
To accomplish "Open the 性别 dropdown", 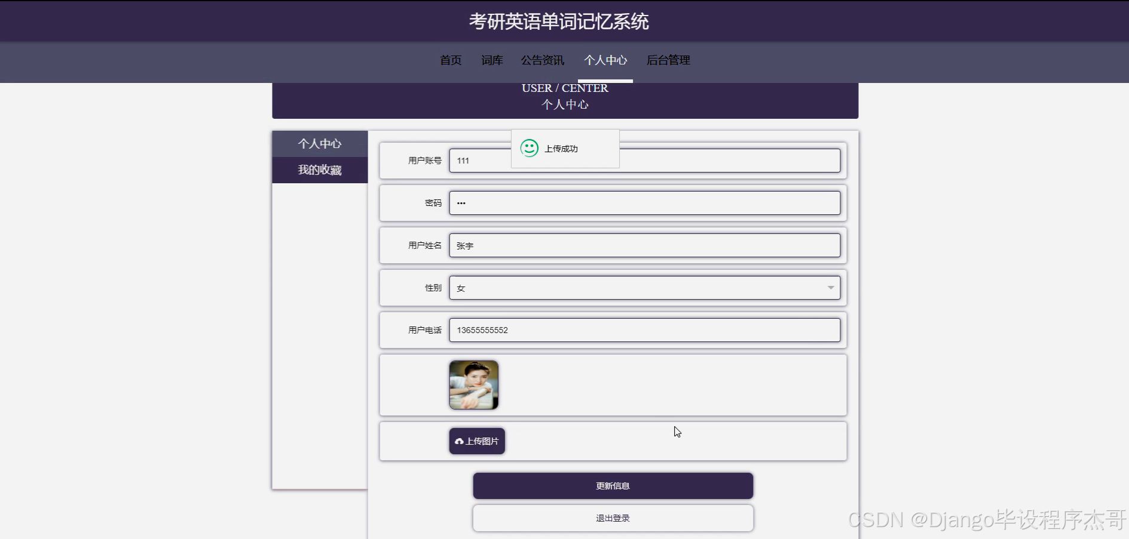I will point(645,288).
